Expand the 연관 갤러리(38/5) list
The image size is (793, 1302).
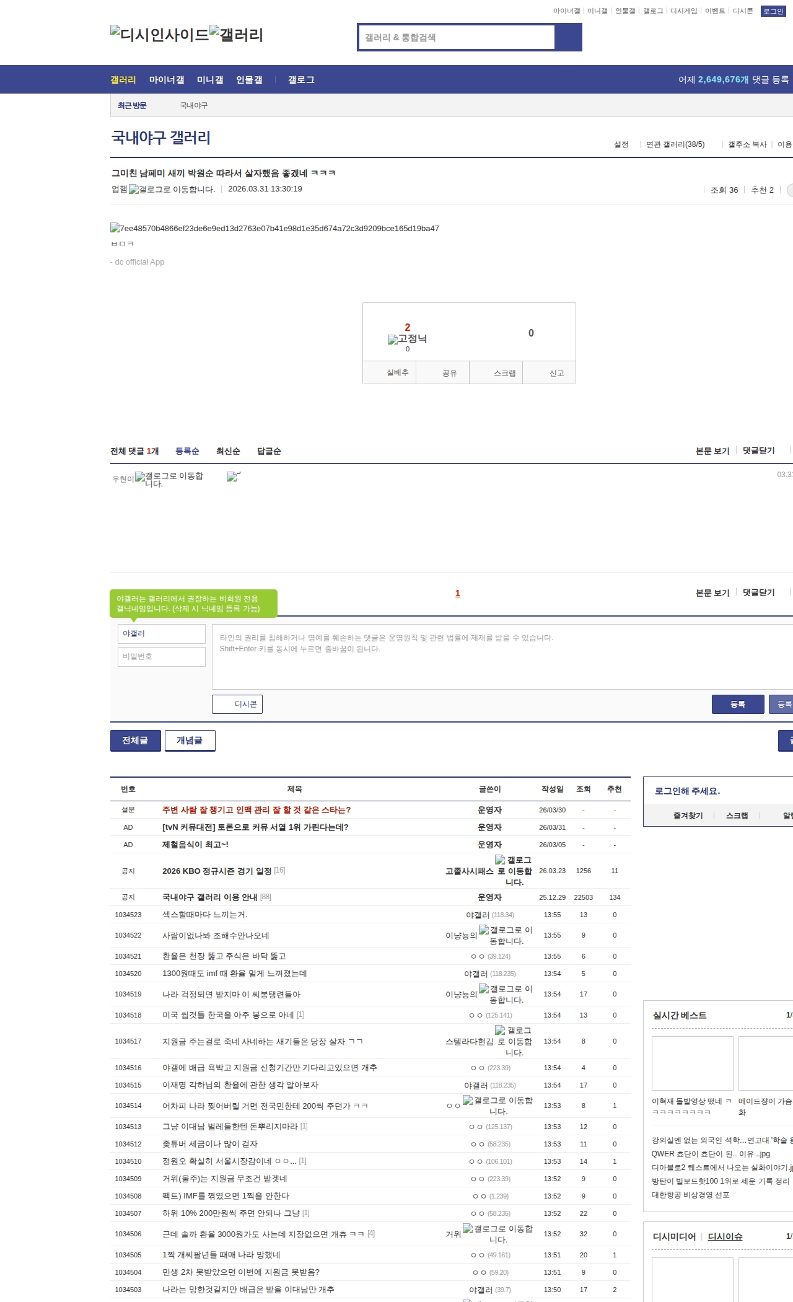[x=675, y=144]
